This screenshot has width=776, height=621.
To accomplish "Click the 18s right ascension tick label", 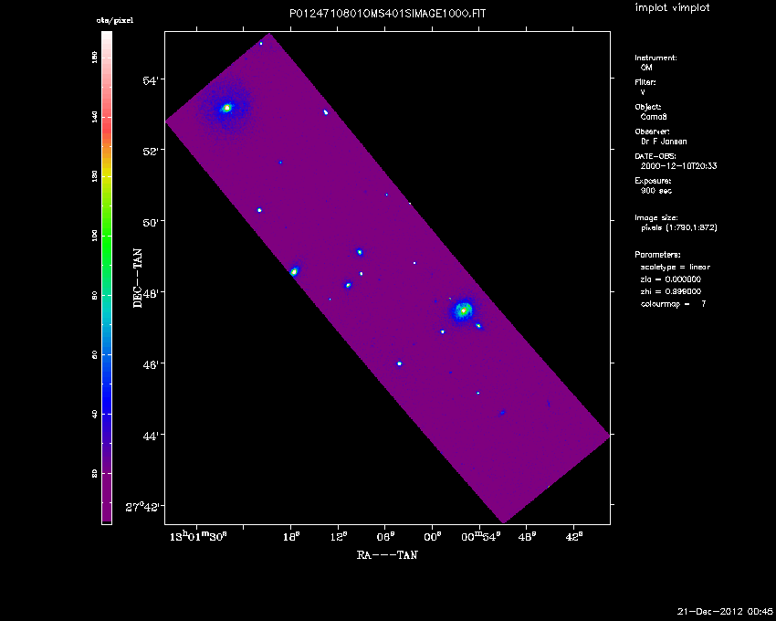I will [291, 537].
